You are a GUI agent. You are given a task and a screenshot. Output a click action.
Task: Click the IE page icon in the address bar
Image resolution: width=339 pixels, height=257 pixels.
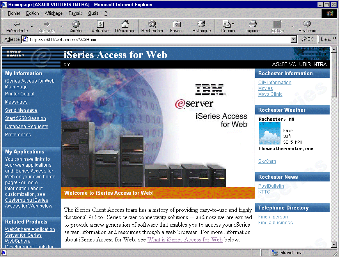tap(25, 39)
